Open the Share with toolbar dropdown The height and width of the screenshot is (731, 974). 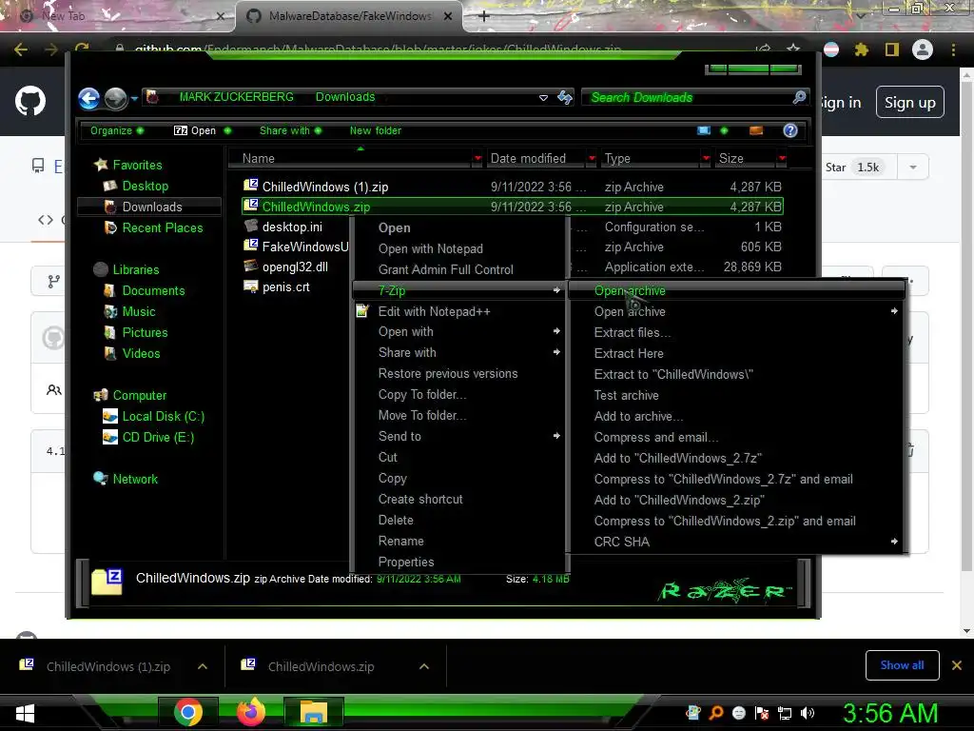(x=291, y=130)
